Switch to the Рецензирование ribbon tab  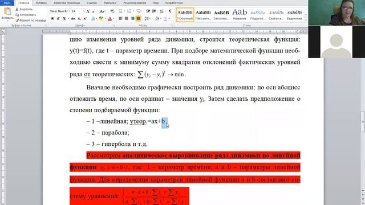135,3
